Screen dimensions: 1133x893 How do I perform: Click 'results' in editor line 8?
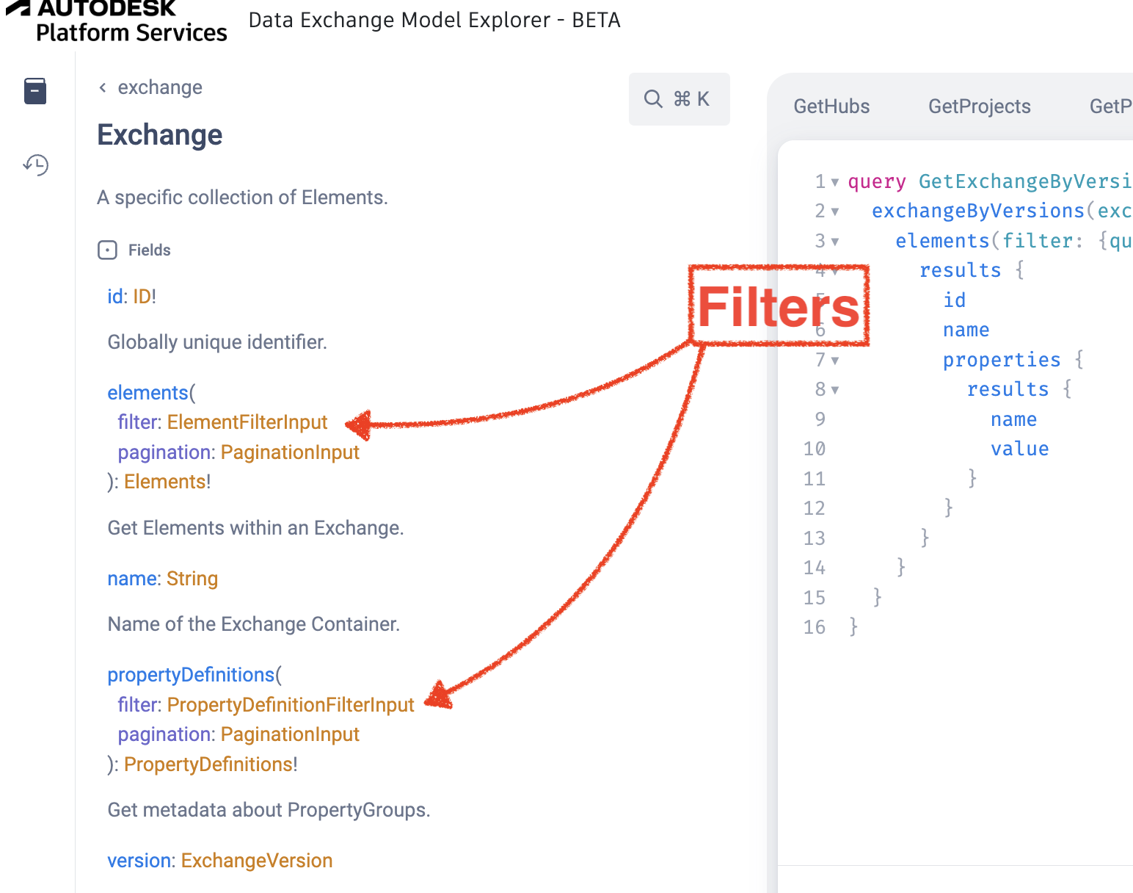pyautogui.click(x=1008, y=389)
